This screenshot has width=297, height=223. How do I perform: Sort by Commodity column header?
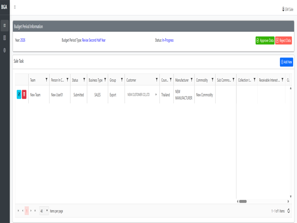click(202, 80)
